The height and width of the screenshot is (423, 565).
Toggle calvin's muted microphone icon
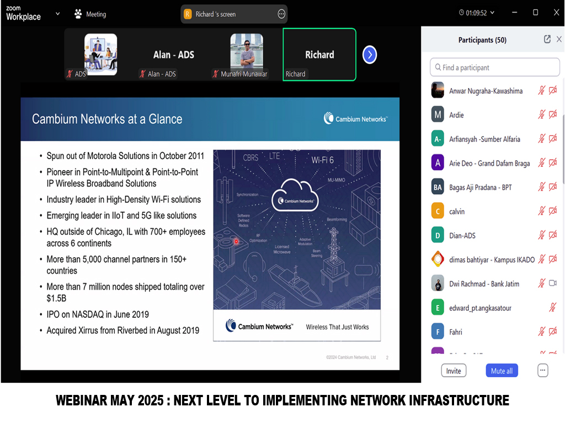click(x=542, y=211)
